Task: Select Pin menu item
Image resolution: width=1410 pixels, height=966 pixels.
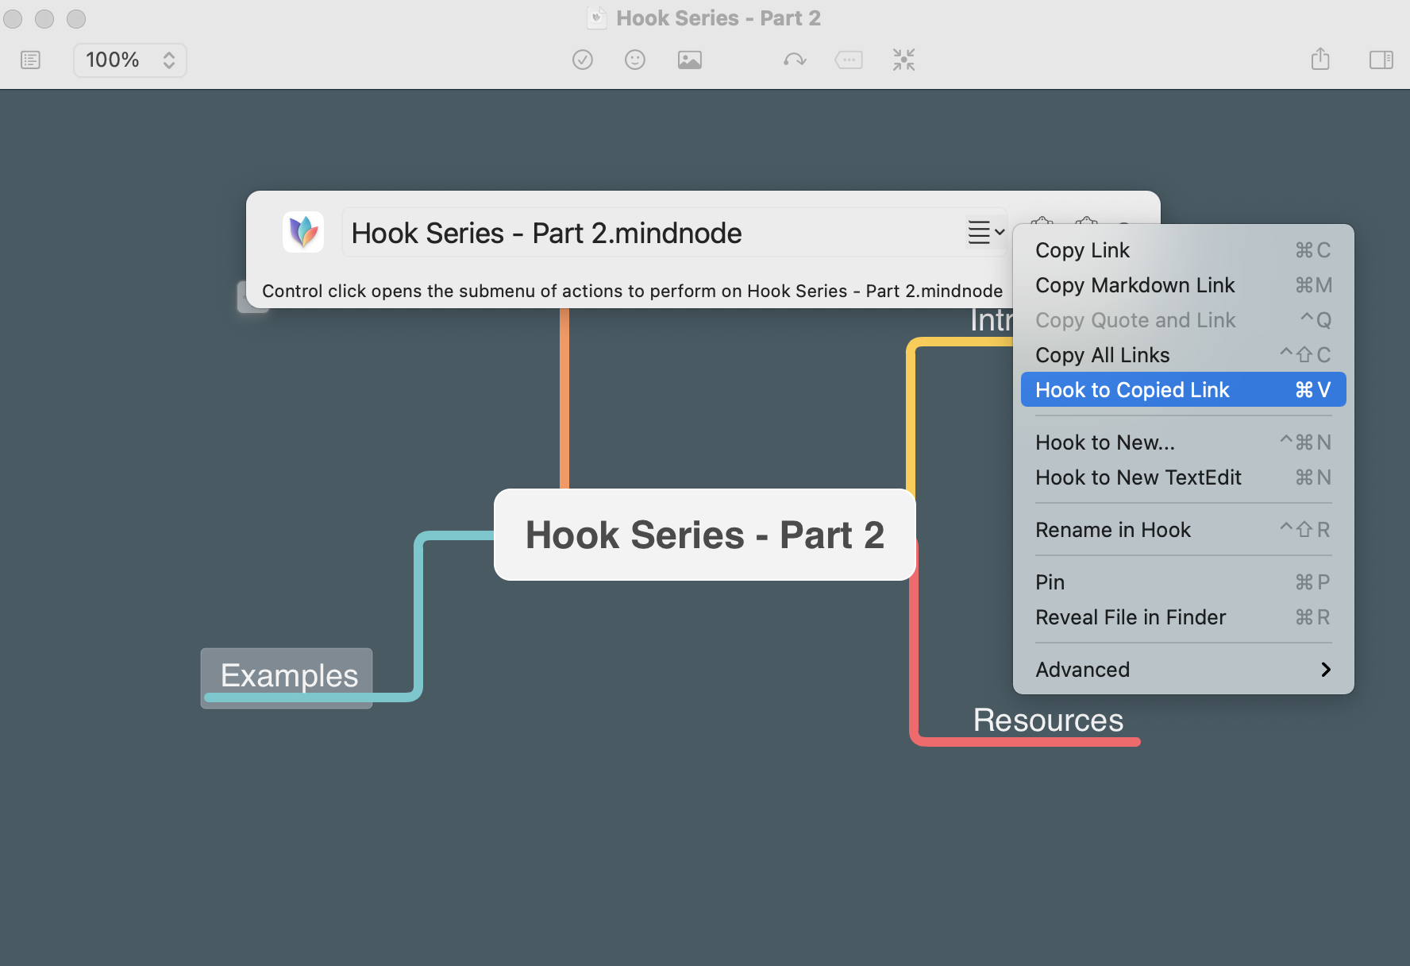Action: coord(1183,582)
